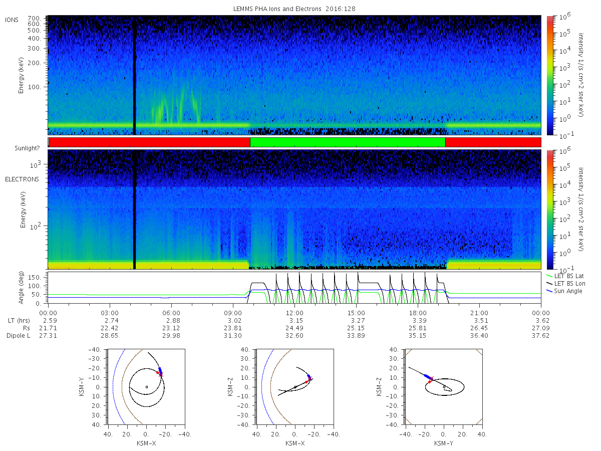This screenshot has height=451, width=601.
Task: Click the "Dipole L" row label
Action: coord(19,335)
